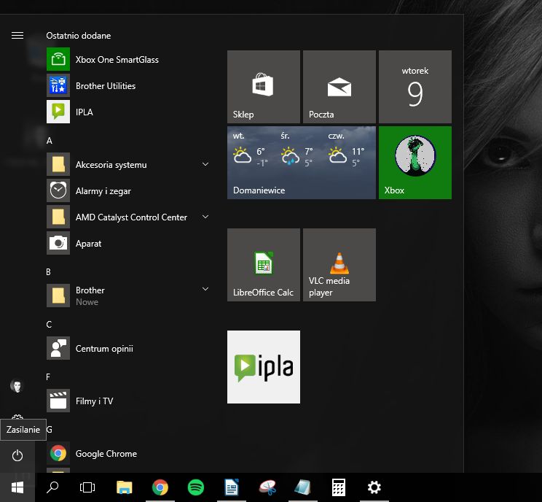Viewport: 542px width, 502px height.
Task: Open the hamburger menu at top
Action: 17,36
